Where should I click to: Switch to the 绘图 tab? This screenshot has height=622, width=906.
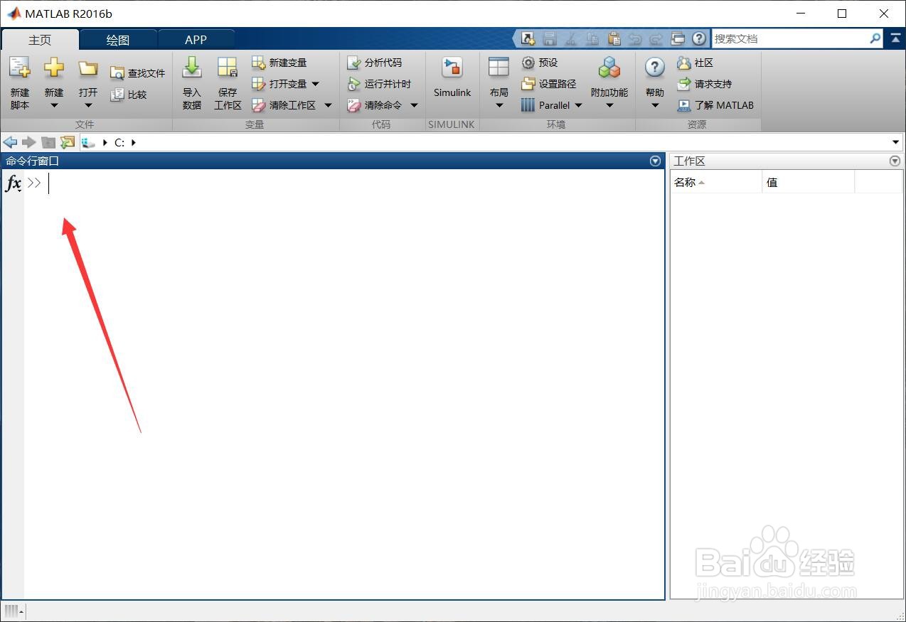coord(118,40)
